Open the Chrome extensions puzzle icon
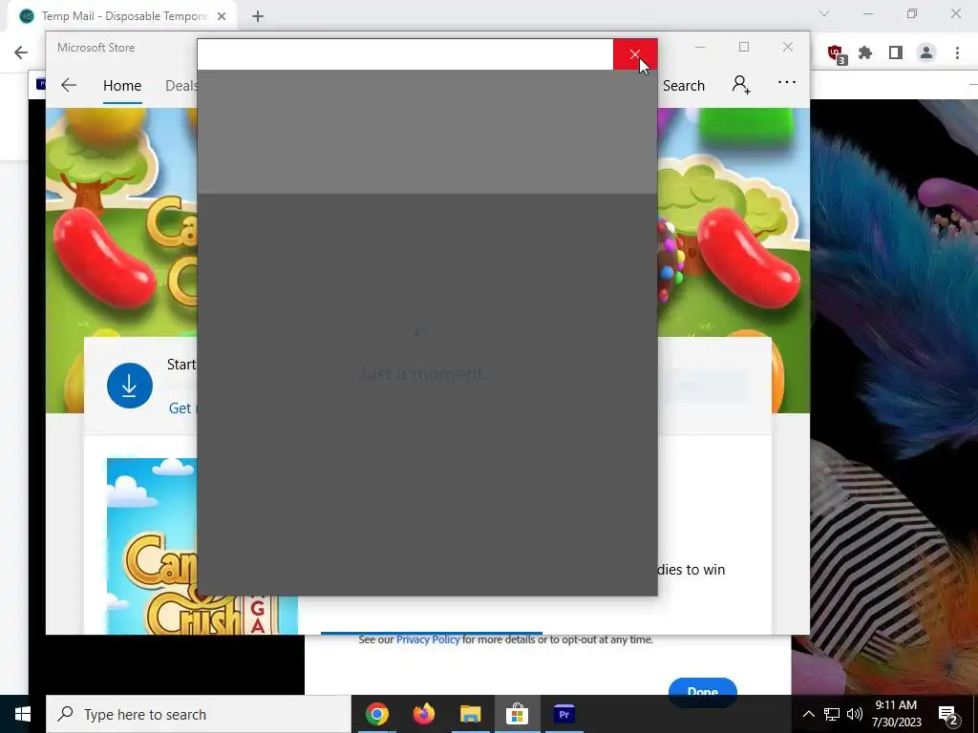This screenshot has height=733, width=978. [x=865, y=53]
